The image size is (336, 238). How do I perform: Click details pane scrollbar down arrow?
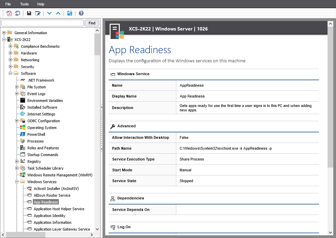click(330, 233)
